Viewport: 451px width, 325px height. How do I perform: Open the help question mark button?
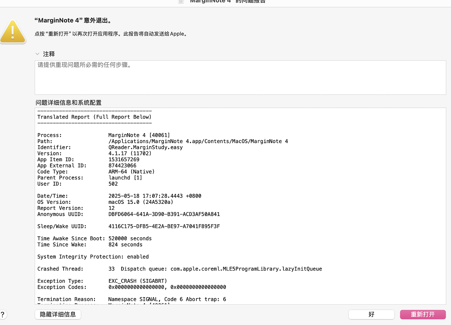pos(2,315)
